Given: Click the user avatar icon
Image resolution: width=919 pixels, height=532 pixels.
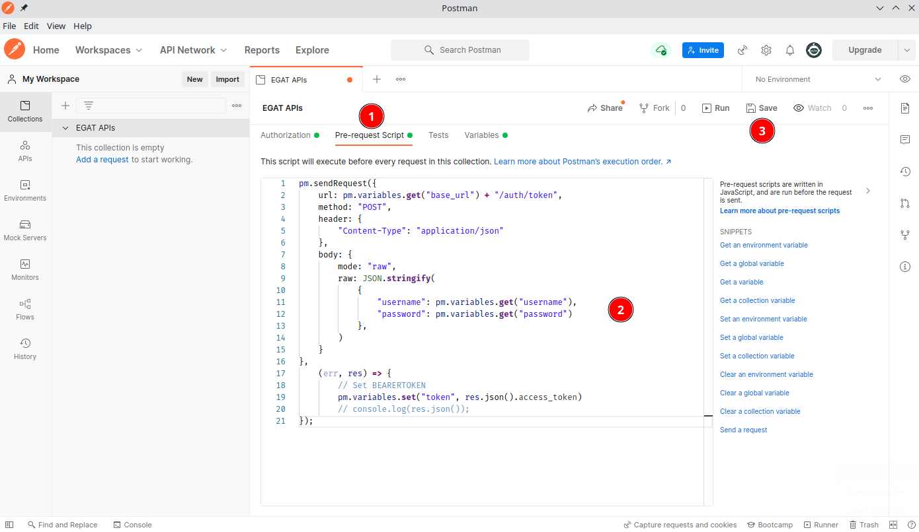Looking at the screenshot, I should [x=814, y=50].
